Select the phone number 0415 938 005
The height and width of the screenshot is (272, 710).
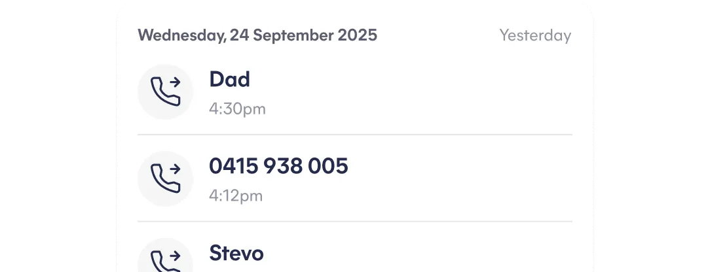click(x=278, y=167)
